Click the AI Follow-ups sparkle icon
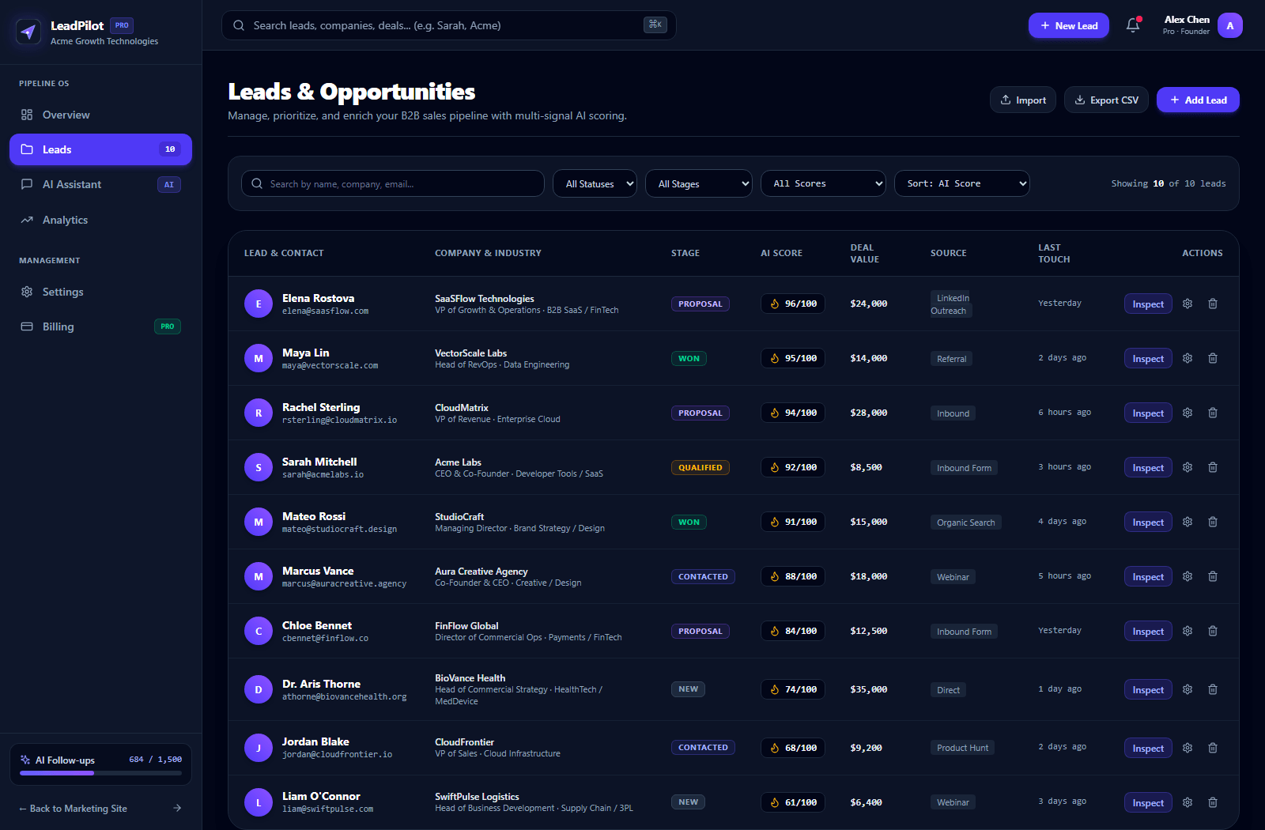The width and height of the screenshot is (1265, 830). [25, 760]
